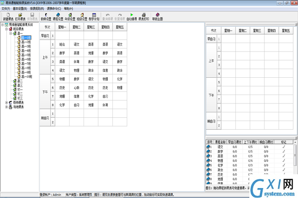Select class 高一4班 in the tree
The image size is (298, 198).
pyautogui.click(x=26, y=50)
